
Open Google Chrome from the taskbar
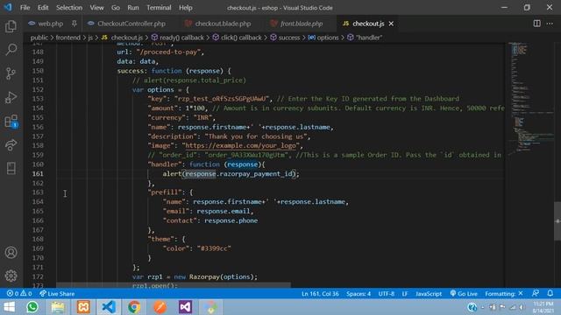click(x=134, y=307)
